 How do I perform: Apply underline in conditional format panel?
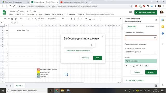[134, 66]
